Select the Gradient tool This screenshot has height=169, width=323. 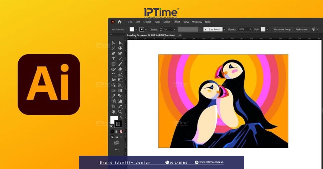tap(120, 90)
